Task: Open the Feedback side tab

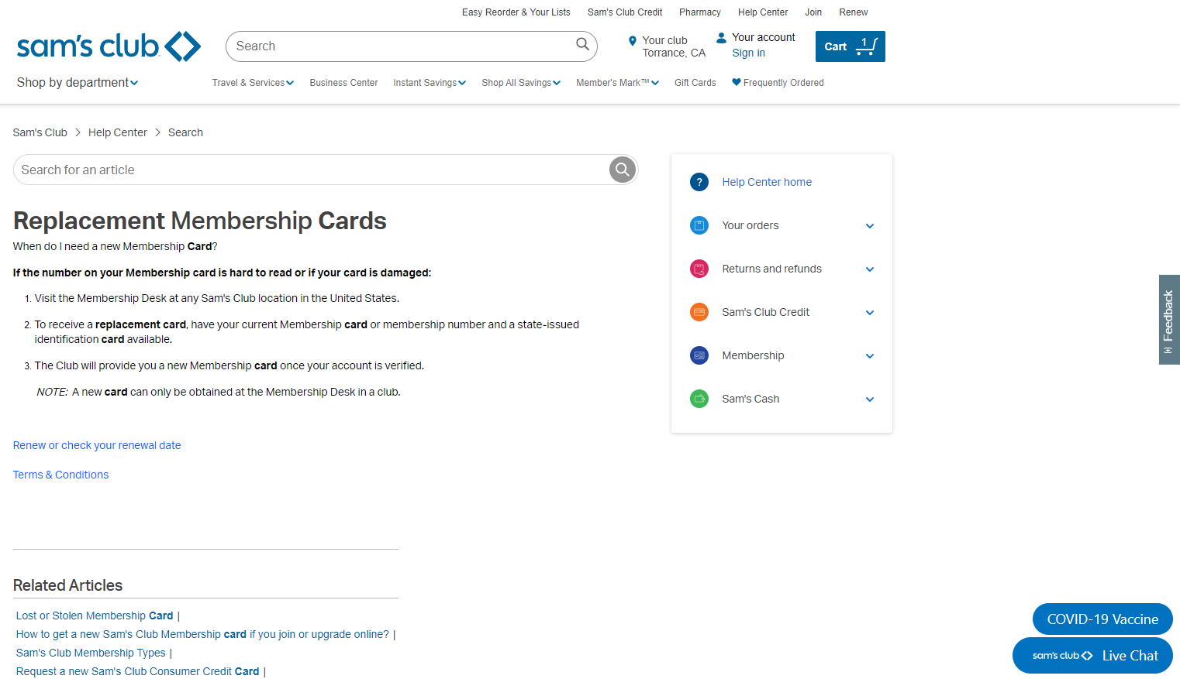Action: click(1168, 319)
